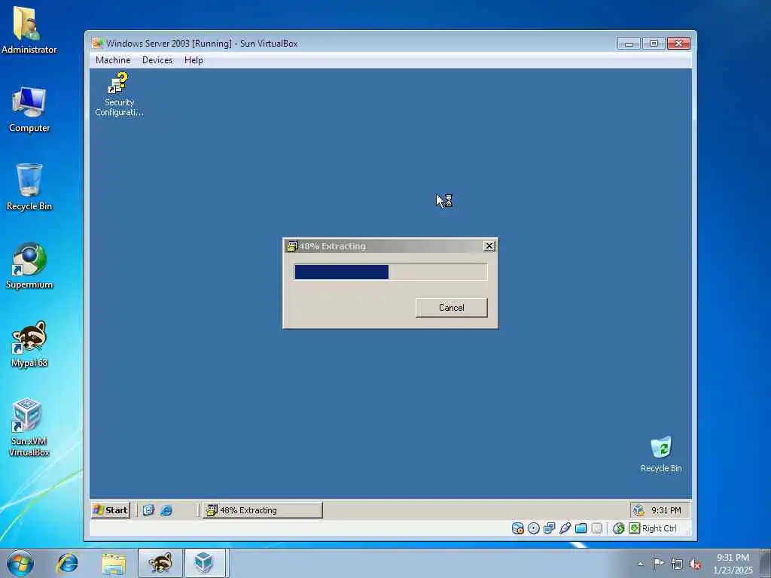Viewport: 771px width, 578px height.
Task: Launch Internet Explorer from guest quick launch
Action: [x=166, y=510]
